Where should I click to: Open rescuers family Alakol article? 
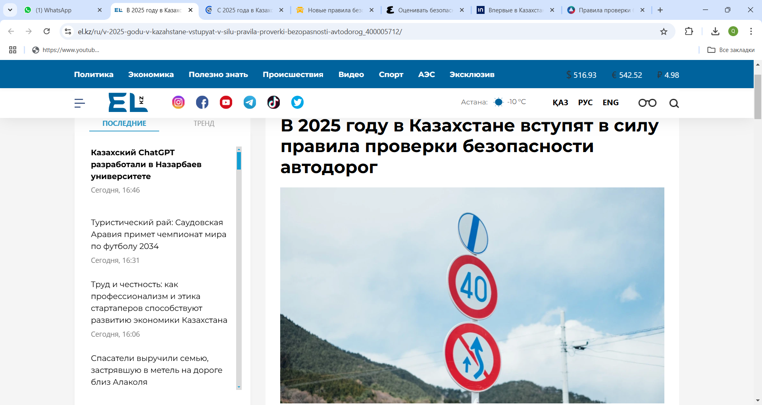[156, 370]
